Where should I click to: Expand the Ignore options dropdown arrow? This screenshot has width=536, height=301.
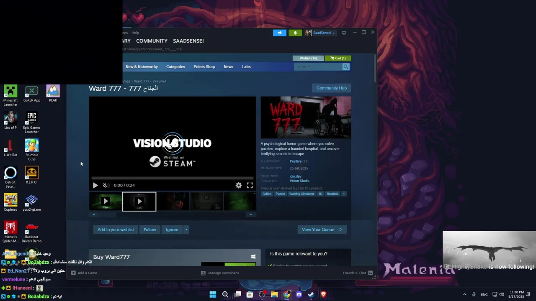(x=186, y=230)
